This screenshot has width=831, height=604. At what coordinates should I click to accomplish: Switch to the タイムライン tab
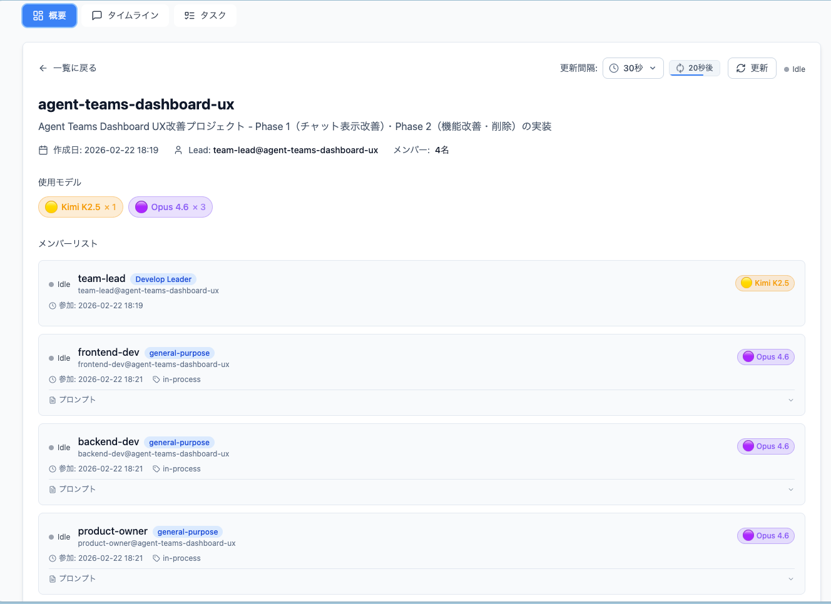click(x=125, y=15)
